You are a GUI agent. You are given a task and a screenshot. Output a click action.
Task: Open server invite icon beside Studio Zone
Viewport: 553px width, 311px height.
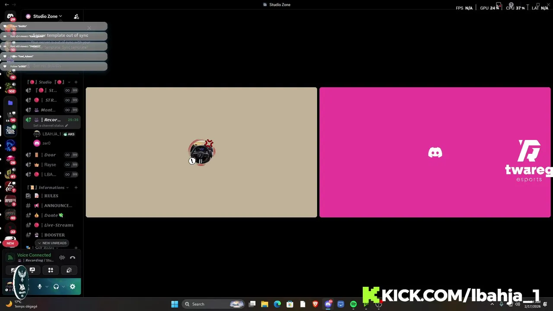coord(76,16)
